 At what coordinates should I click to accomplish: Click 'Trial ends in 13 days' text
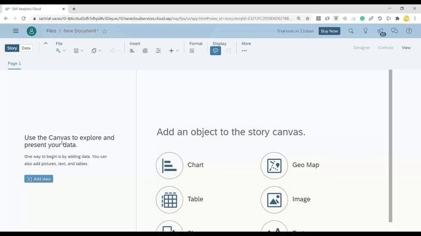click(295, 31)
